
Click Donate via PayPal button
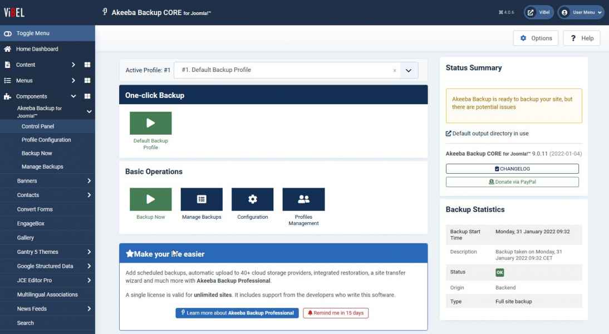(x=512, y=182)
